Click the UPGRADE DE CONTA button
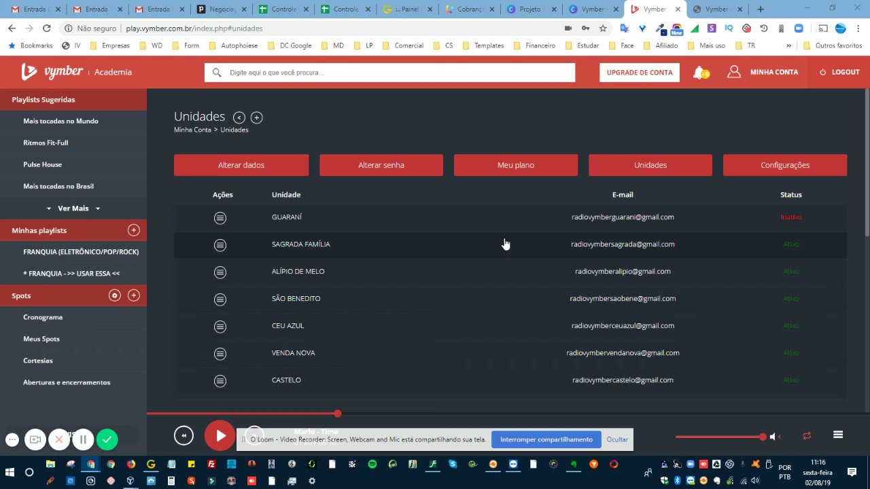 click(640, 73)
